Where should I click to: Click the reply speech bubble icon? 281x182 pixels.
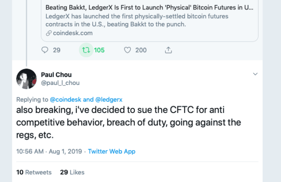pos(45,50)
